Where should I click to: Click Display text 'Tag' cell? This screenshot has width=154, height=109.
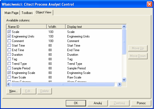tap(70, 59)
